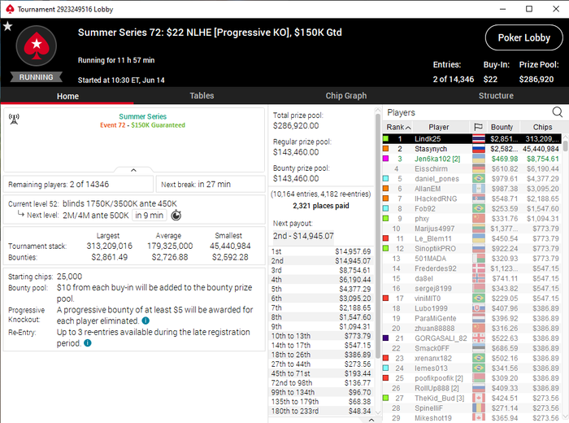Go to the Poker Lobby

(x=524, y=37)
